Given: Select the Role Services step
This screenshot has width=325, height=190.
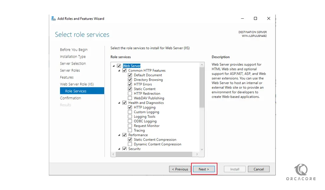Looking at the screenshot, I should (x=82, y=91).
